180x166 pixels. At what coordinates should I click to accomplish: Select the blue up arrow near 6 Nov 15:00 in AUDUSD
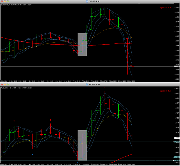click(x=32, y=154)
